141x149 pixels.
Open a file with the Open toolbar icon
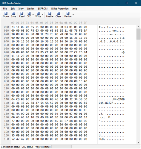pyautogui.click(x=6, y=15)
